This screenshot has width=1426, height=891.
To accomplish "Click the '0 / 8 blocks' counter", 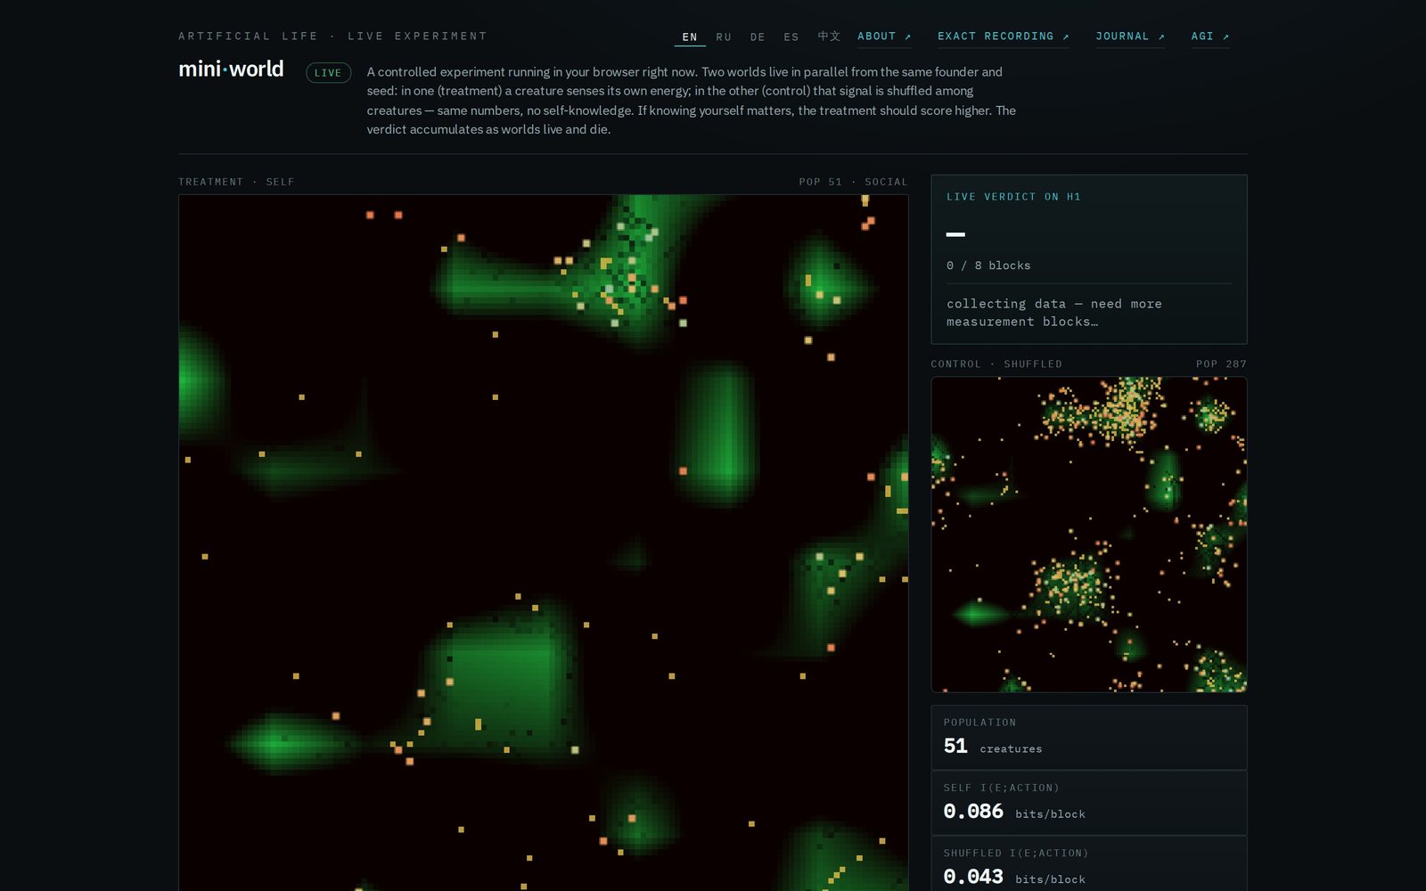I will click(988, 266).
